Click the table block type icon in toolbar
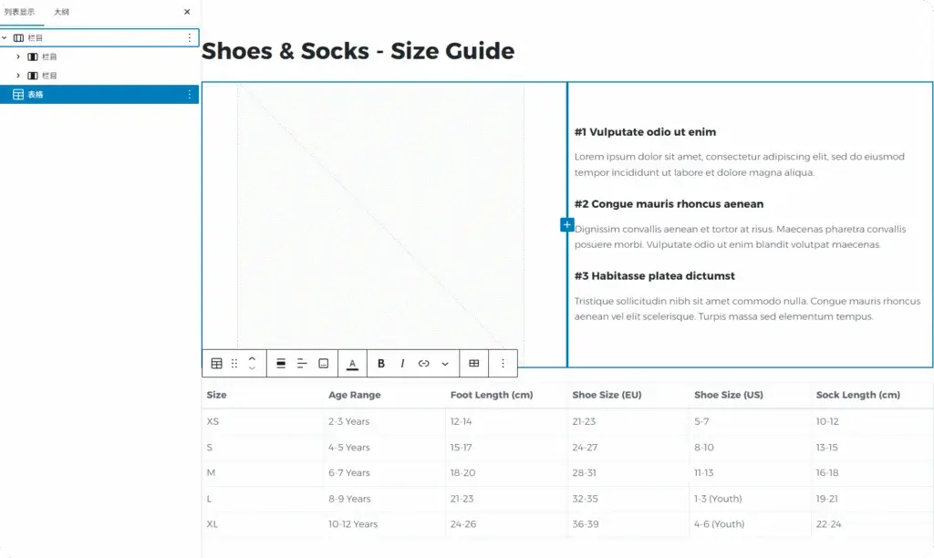The height and width of the screenshot is (558, 934). 216,363
